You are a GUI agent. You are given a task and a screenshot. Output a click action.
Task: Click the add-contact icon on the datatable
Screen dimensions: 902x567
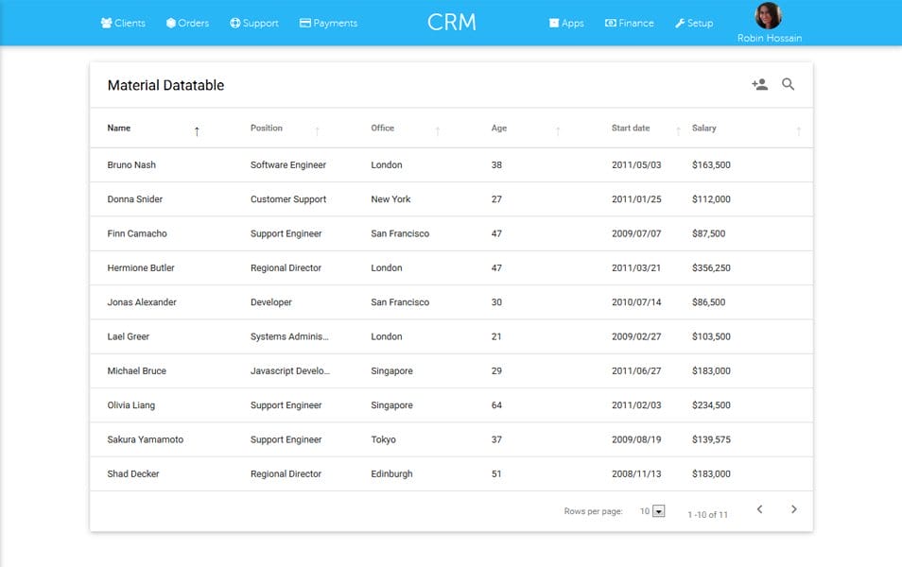tap(758, 84)
